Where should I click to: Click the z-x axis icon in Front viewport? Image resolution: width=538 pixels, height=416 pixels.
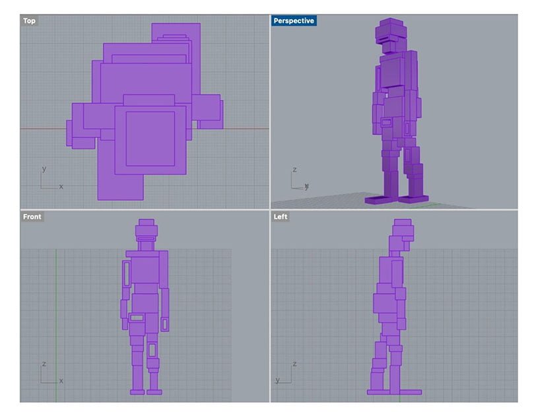[x=50, y=374]
